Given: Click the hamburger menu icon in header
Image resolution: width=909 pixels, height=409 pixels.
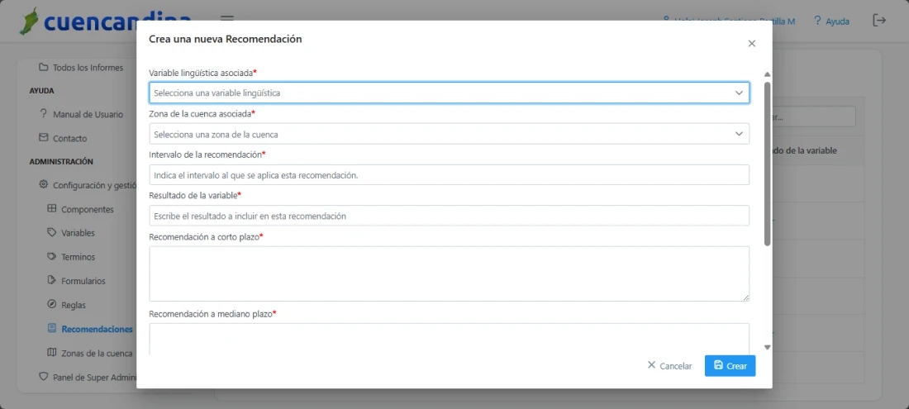Looking at the screenshot, I should [x=227, y=20].
